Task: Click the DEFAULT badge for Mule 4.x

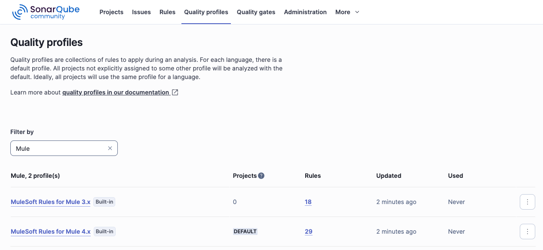Action: pyautogui.click(x=245, y=232)
